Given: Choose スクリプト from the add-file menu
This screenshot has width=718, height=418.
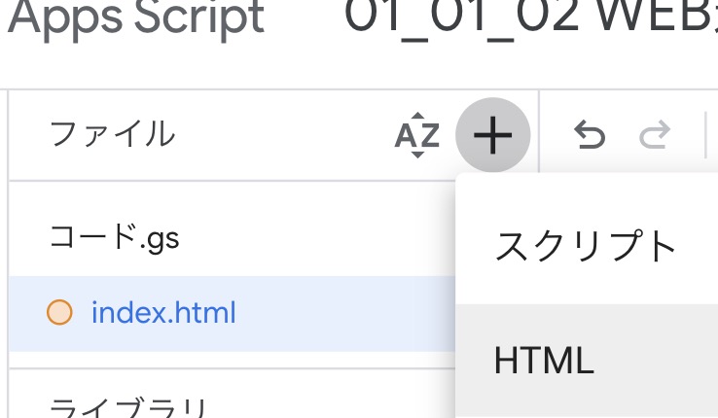Looking at the screenshot, I should coord(586,246).
